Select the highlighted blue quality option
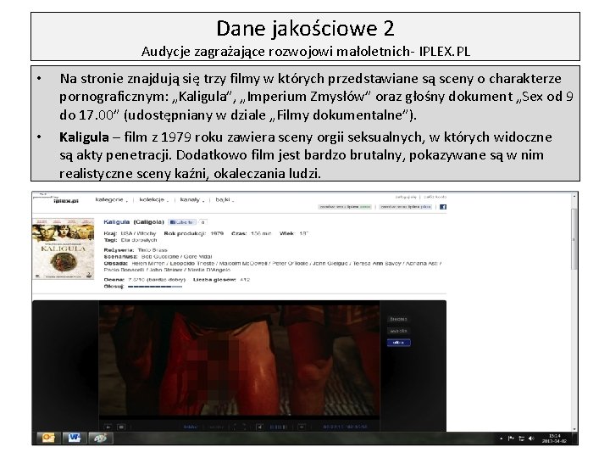610x458 pixels. pos(398,343)
